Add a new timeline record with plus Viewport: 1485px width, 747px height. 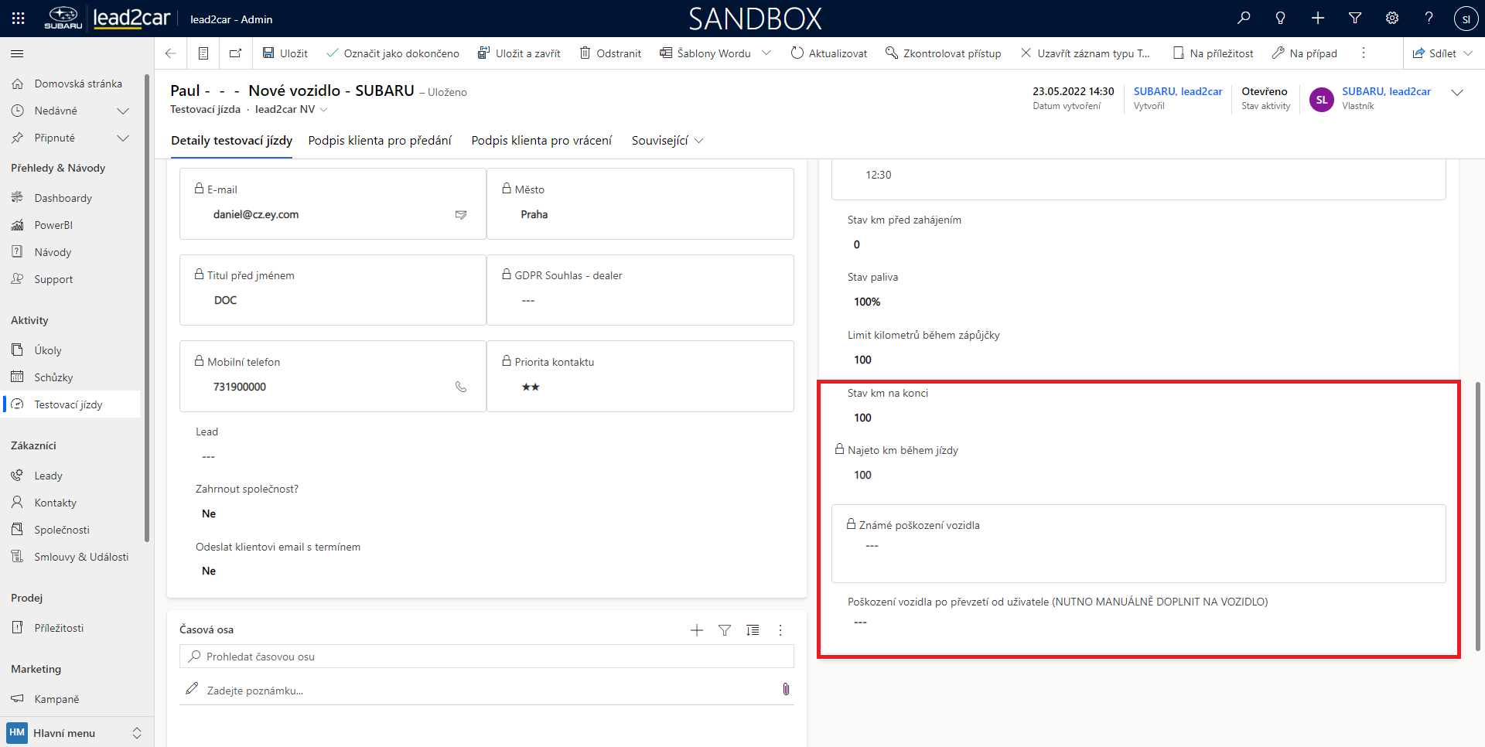697,630
